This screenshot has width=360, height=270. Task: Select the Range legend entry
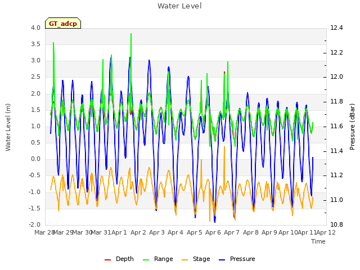pyautogui.click(x=157, y=259)
